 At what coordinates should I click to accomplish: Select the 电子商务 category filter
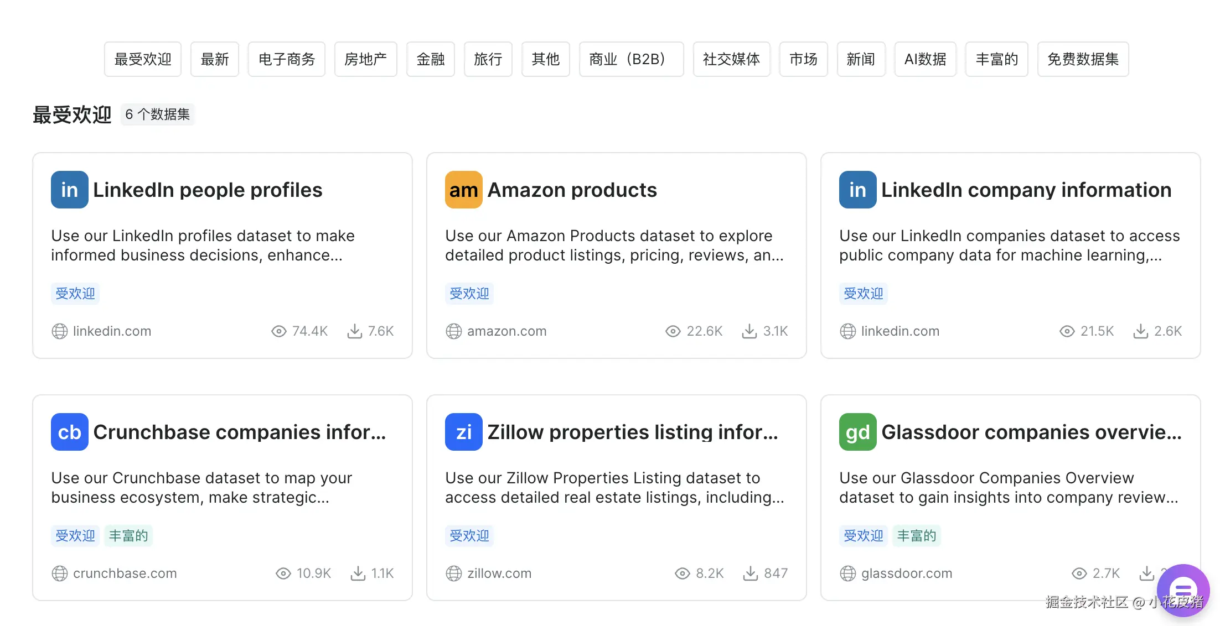pos(286,59)
